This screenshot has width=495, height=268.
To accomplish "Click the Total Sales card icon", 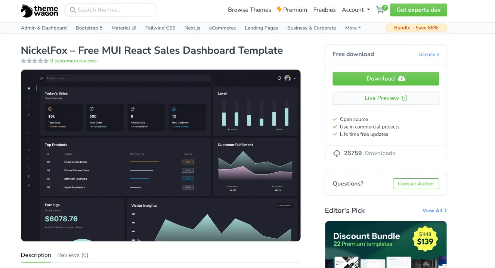I will [50, 109].
